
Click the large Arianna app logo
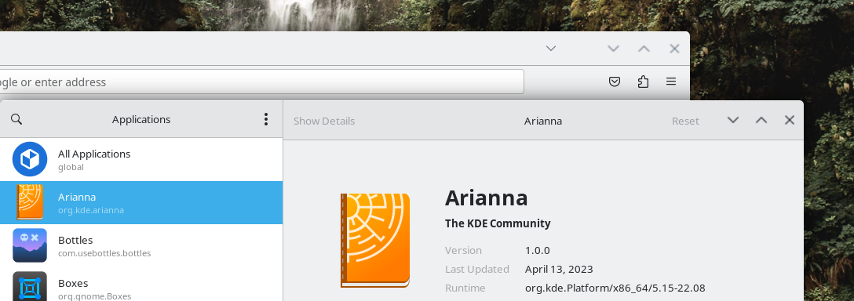[375, 240]
